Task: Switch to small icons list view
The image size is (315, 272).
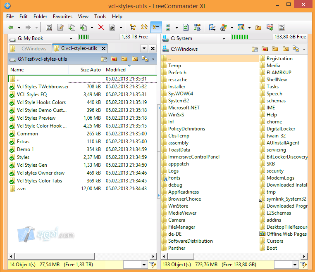Action: click(145, 27)
